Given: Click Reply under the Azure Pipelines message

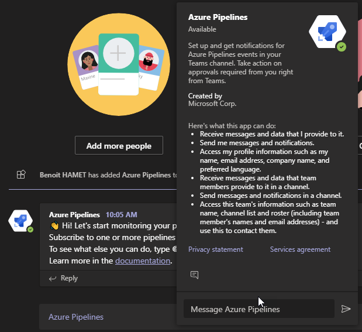Looking at the screenshot, I should tap(69, 278).
